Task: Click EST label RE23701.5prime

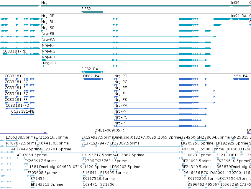Action: click(56, 149)
